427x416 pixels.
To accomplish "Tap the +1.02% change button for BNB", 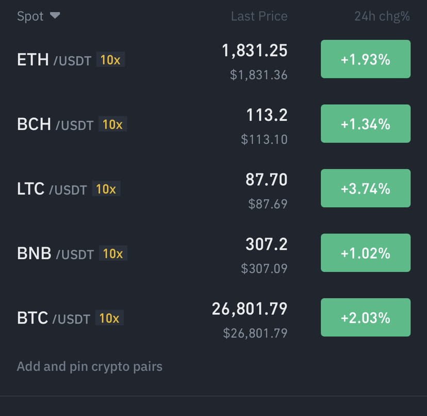I will pyautogui.click(x=365, y=252).
